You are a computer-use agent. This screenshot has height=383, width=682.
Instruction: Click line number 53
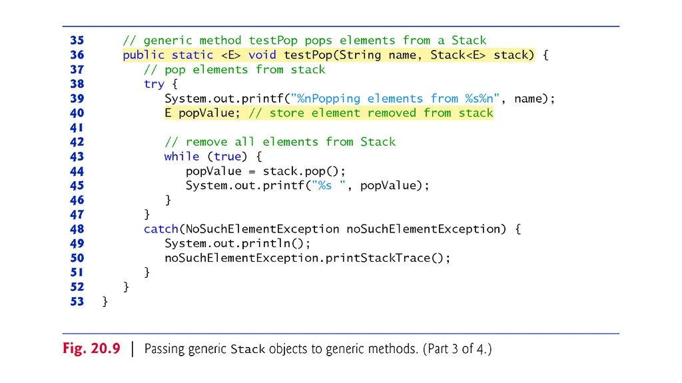tap(77, 302)
